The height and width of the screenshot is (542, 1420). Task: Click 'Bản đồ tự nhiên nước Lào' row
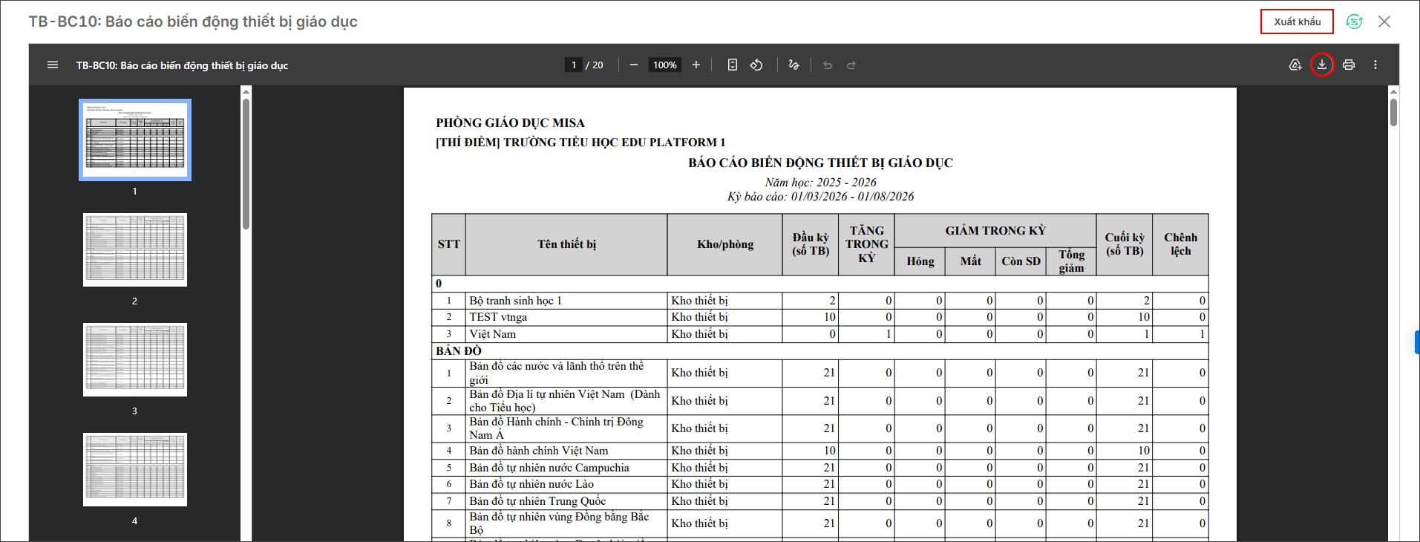coord(820,484)
